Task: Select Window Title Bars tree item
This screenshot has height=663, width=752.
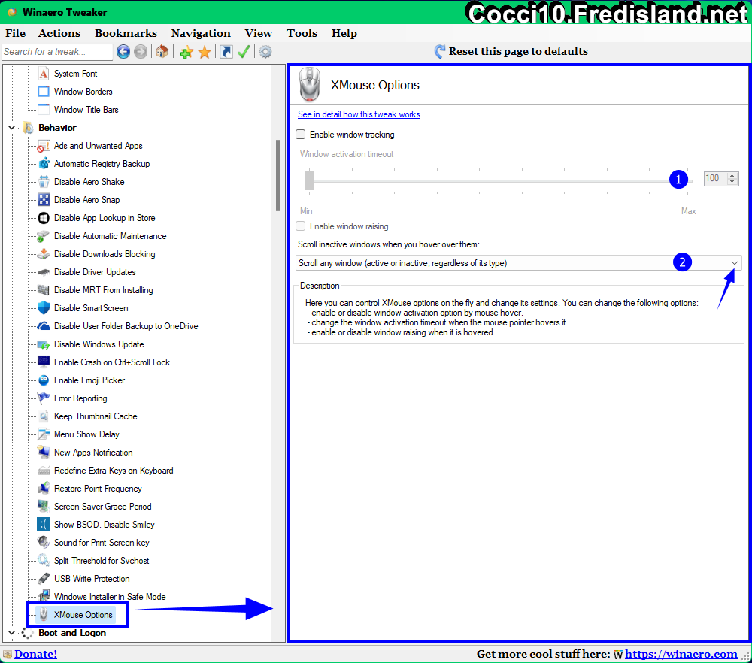Action: [x=86, y=110]
